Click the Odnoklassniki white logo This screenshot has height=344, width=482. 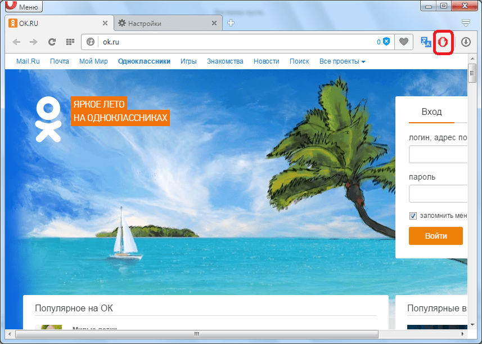48,119
